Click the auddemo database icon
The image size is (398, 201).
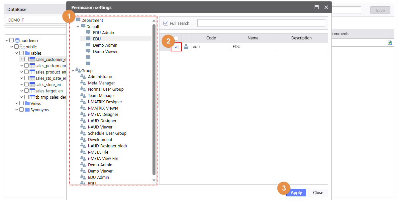tap(17, 40)
